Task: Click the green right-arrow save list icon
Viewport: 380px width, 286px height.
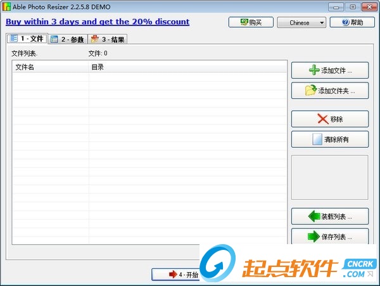Action: pos(313,237)
